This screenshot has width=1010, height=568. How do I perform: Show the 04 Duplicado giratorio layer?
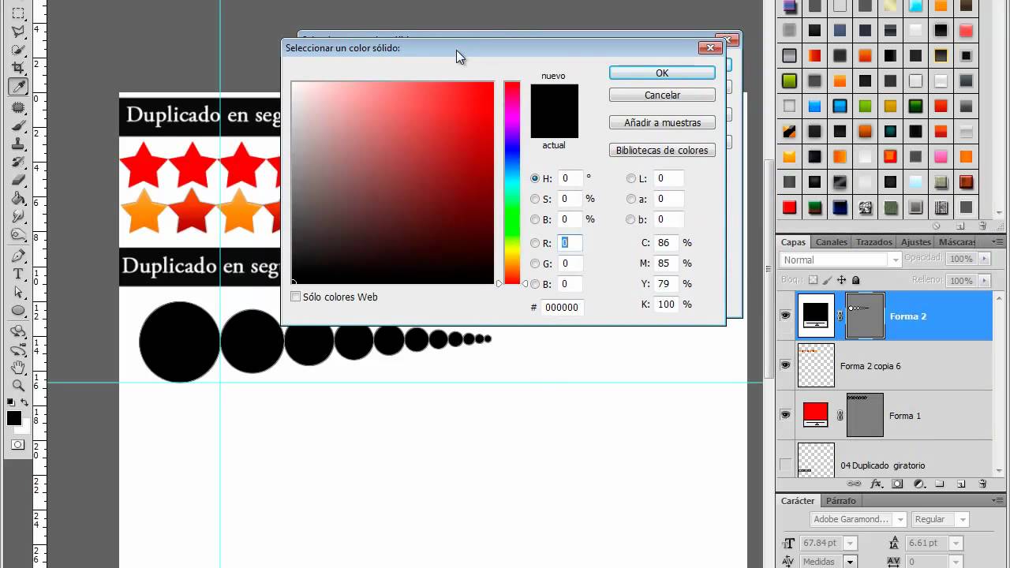tap(785, 465)
